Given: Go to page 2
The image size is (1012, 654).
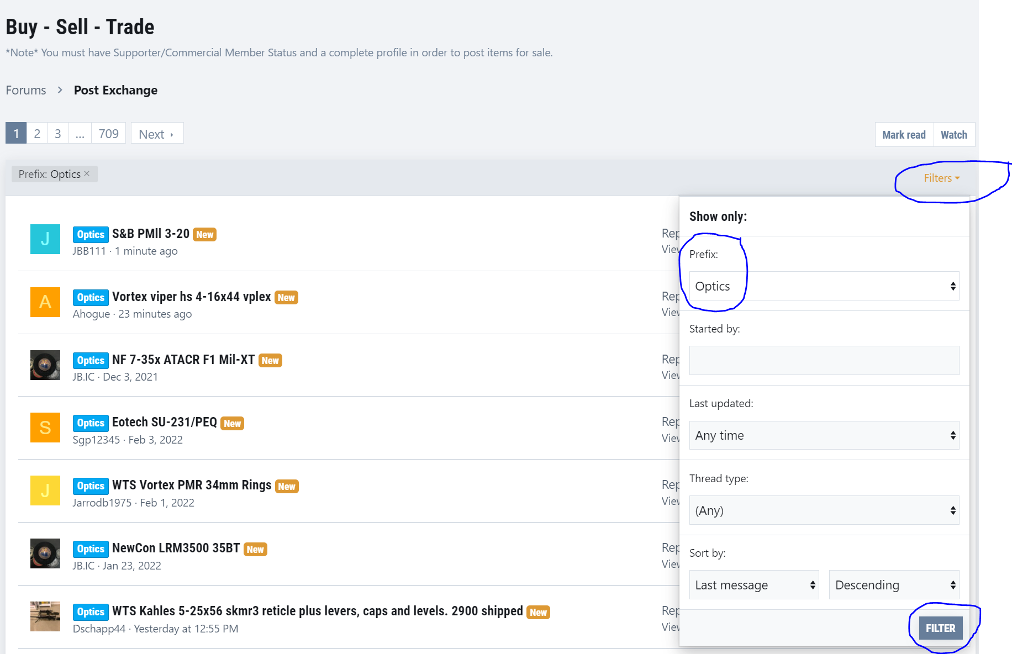Looking at the screenshot, I should point(37,134).
